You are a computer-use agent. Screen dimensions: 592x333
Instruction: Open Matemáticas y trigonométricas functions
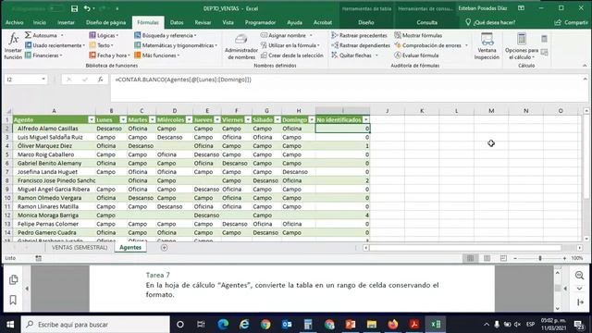tap(176, 45)
